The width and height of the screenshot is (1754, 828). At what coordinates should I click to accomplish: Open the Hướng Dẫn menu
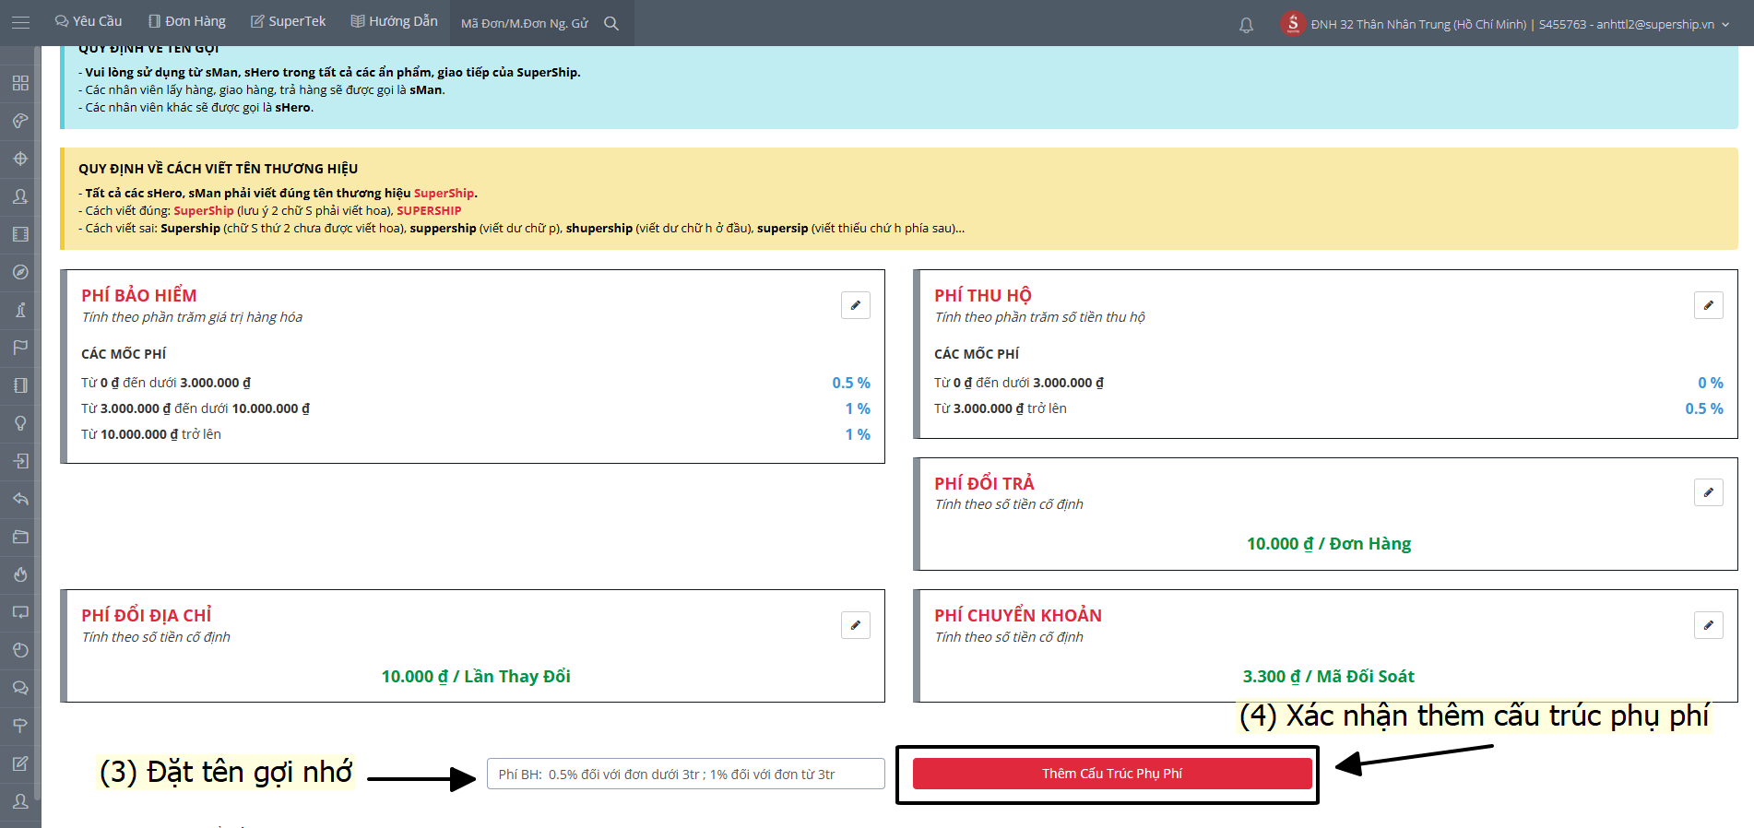pyautogui.click(x=394, y=21)
